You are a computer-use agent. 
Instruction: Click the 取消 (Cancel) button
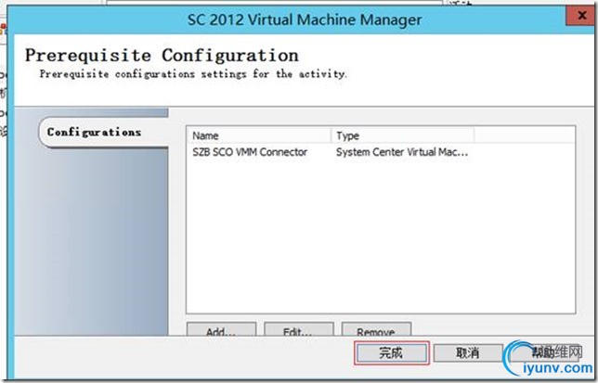[x=468, y=353]
